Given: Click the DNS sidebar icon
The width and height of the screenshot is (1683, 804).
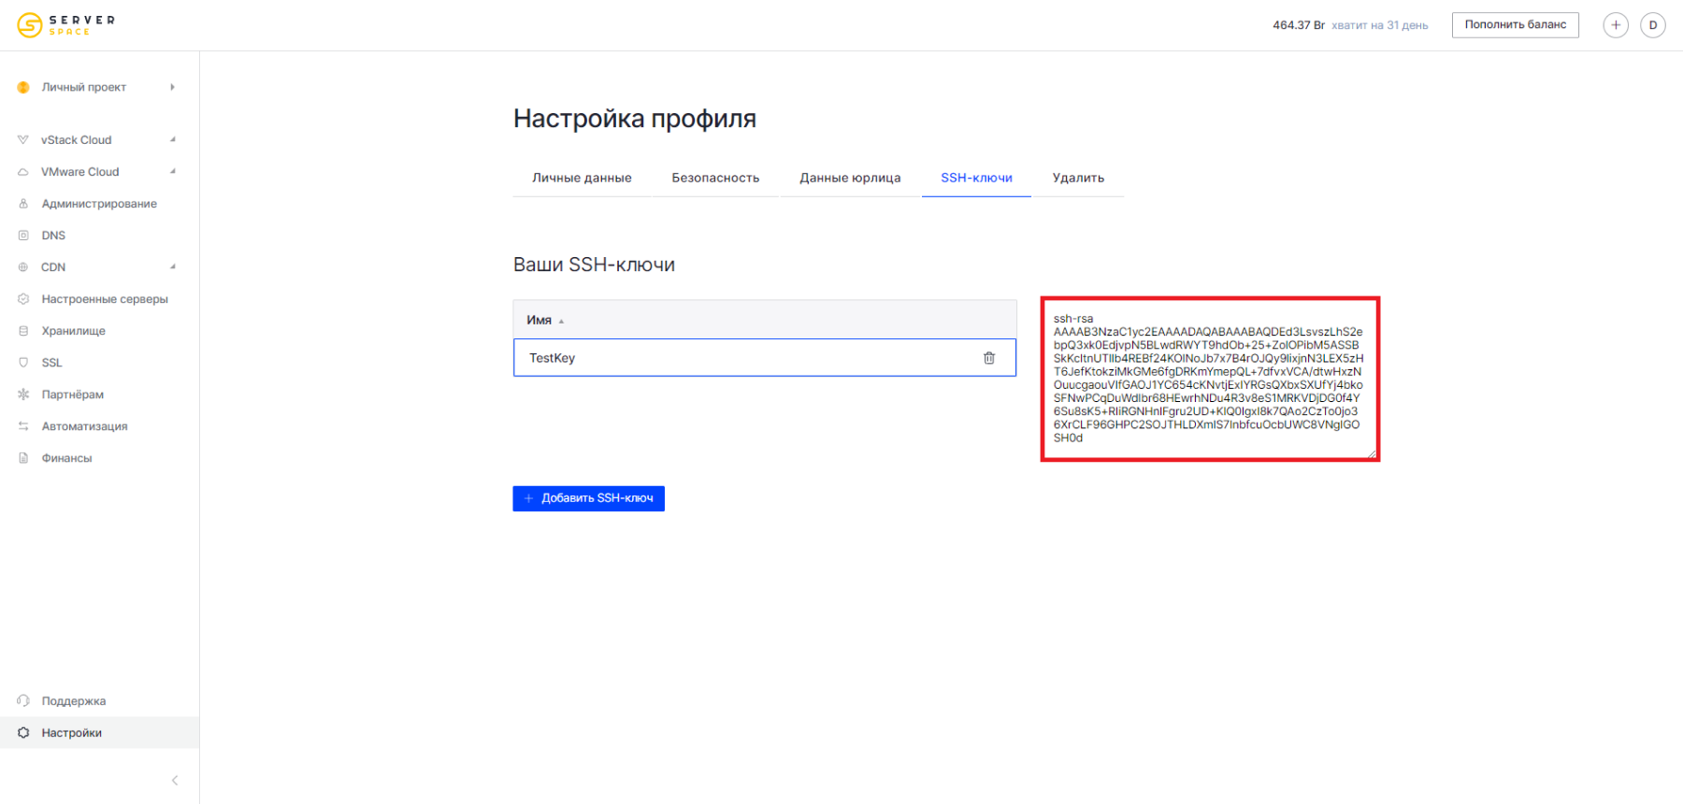Looking at the screenshot, I should (23, 236).
